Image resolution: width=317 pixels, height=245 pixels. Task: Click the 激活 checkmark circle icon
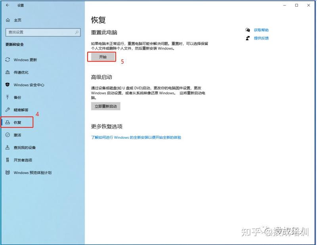(8, 135)
